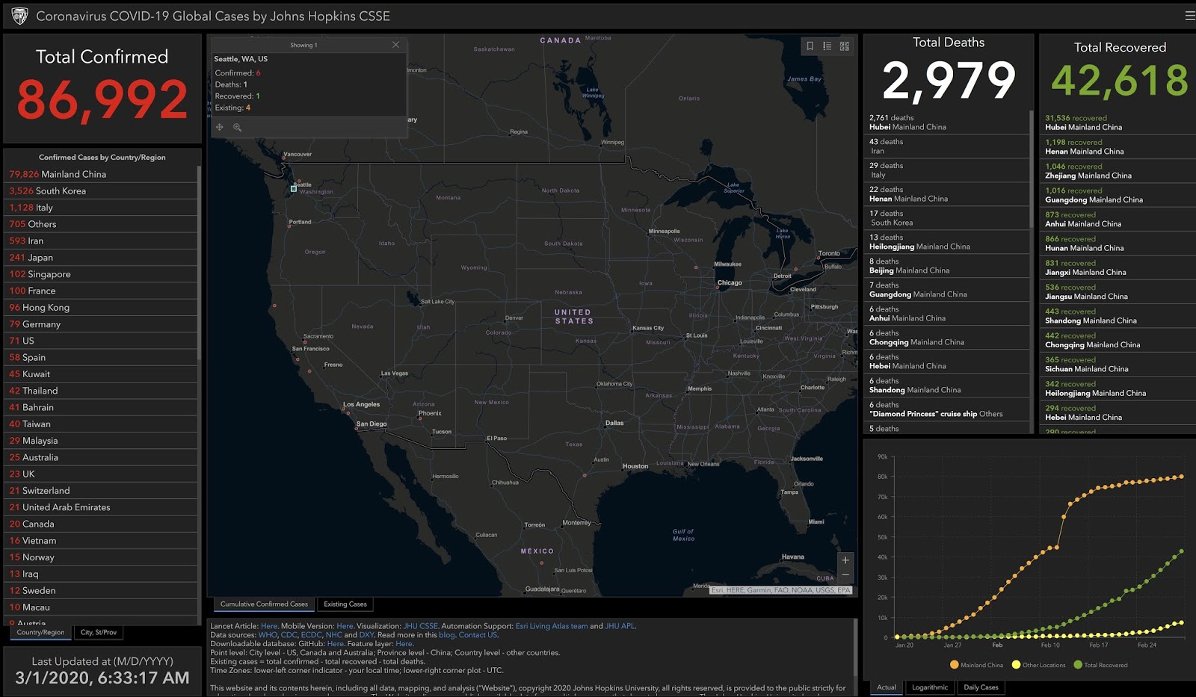Click the "29 deaths Italy" entry
The image size is (1196, 697).
(946, 170)
